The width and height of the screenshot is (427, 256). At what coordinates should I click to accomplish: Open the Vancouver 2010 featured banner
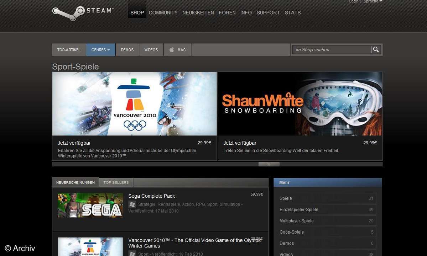[135, 104]
